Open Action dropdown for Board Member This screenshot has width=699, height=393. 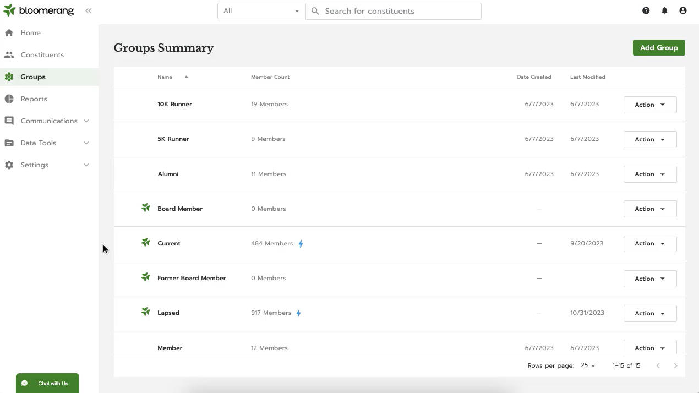click(650, 209)
